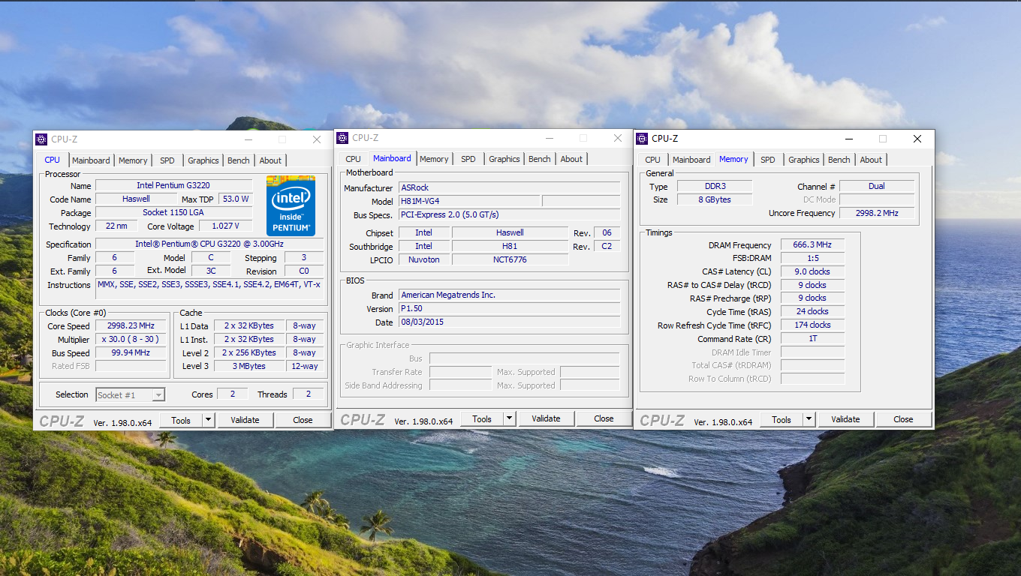Click Close button in the CPU window
Screen dimensions: 1021x576
(x=303, y=420)
